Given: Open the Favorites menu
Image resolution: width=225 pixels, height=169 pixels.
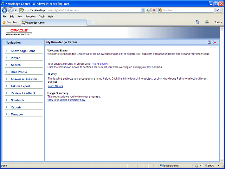Looking at the screenshot, I should (x=31, y=17).
